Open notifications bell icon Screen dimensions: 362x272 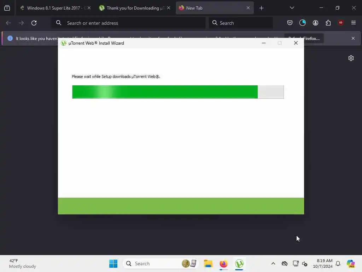(338, 263)
